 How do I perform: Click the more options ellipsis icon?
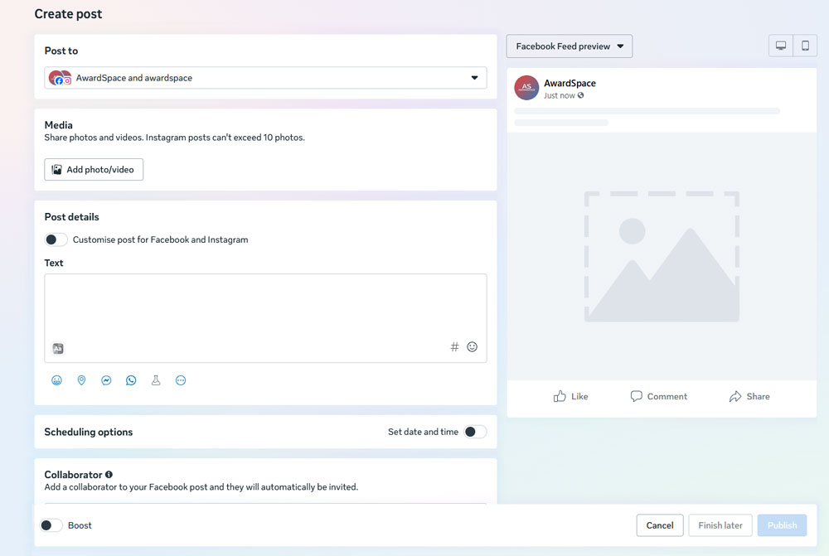click(x=181, y=380)
